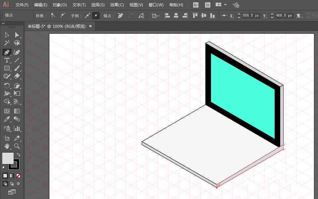The width and height of the screenshot is (318, 199).
Task: Click the GPU performance rocket icon
Action: pyautogui.click(x=236, y=5)
